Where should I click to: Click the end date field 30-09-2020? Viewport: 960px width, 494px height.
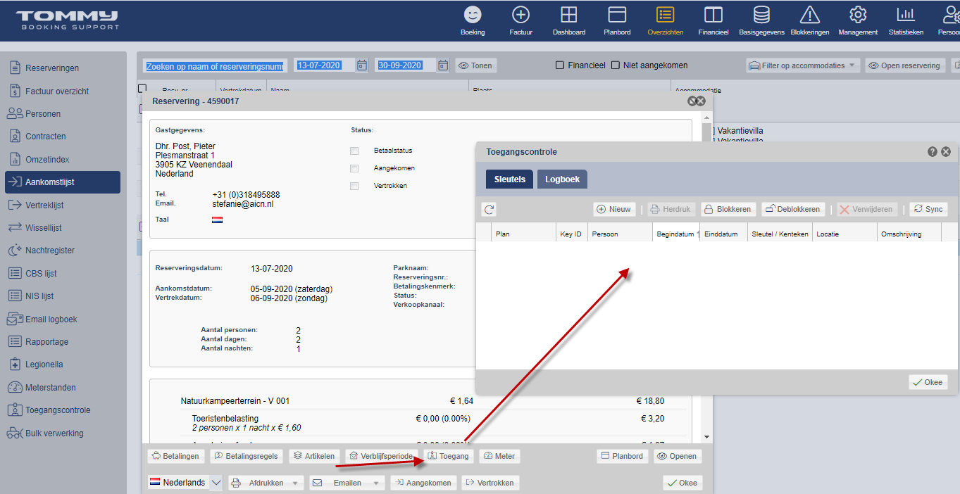pos(406,65)
